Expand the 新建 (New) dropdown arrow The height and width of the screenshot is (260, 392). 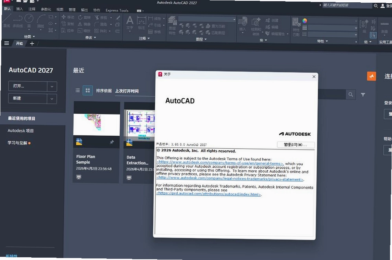click(x=52, y=99)
